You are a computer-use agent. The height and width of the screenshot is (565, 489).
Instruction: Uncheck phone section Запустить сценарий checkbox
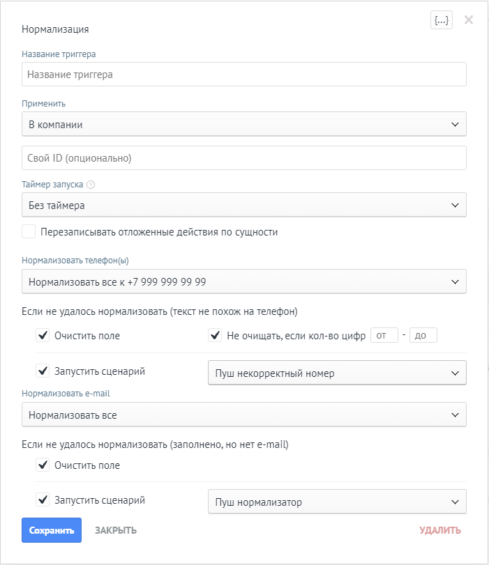tap(43, 371)
